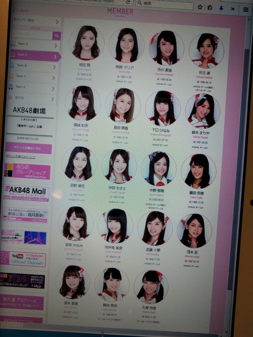This screenshot has height=337, width=253.
Task: Click the chevron on the Team 4 row
Action: coord(54,78)
